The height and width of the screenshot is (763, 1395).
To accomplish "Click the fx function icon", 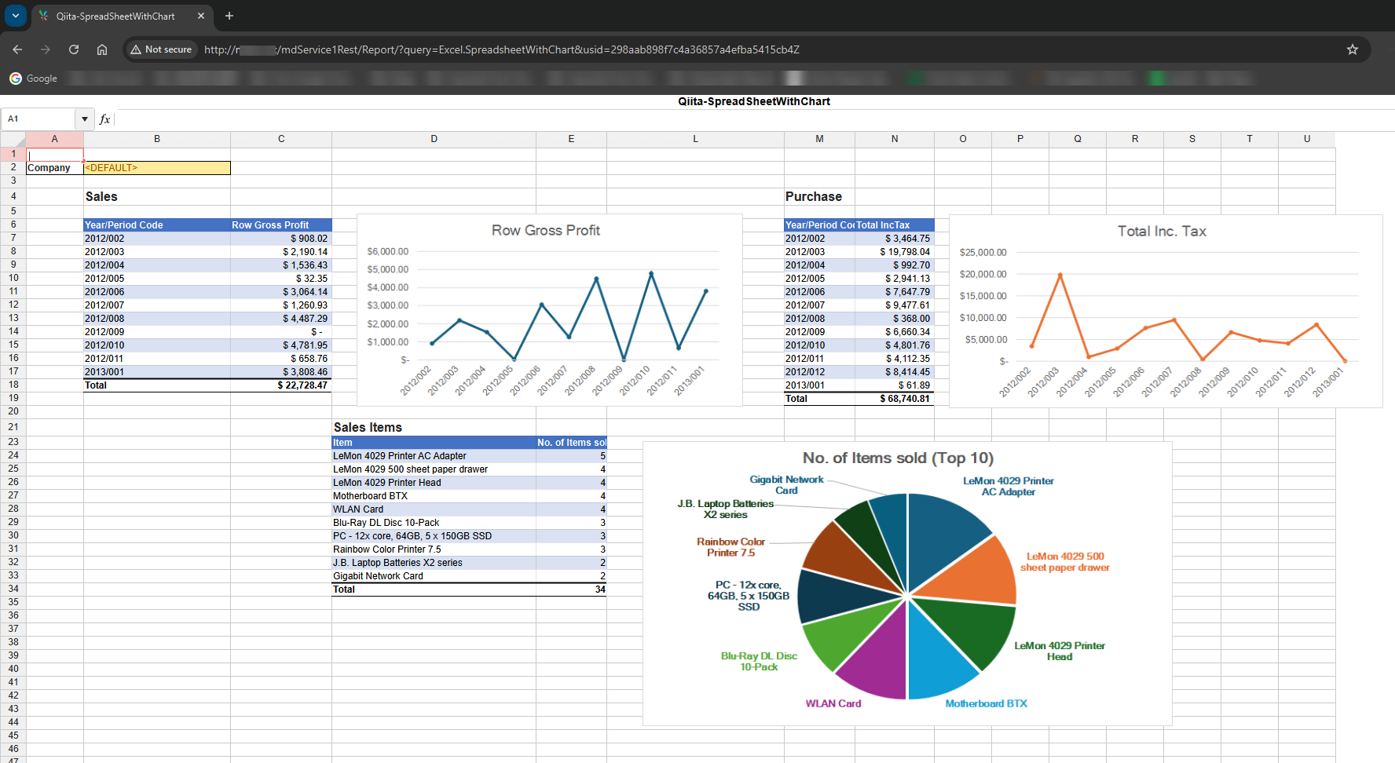I will [x=104, y=119].
